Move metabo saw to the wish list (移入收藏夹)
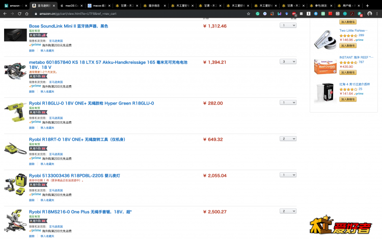This screenshot has height=239, width=382. coord(47,92)
